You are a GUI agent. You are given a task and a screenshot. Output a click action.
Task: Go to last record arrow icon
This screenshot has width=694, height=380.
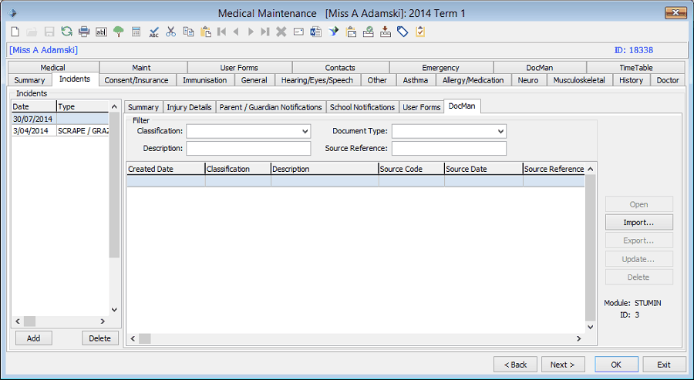tap(264, 32)
